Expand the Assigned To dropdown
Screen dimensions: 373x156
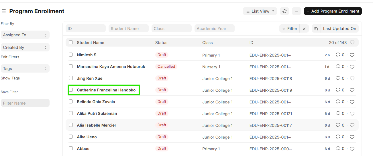[25, 35]
